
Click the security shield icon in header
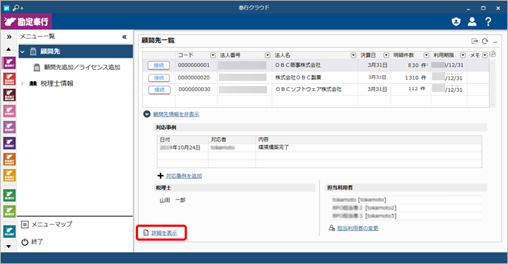[x=456, y=22]
